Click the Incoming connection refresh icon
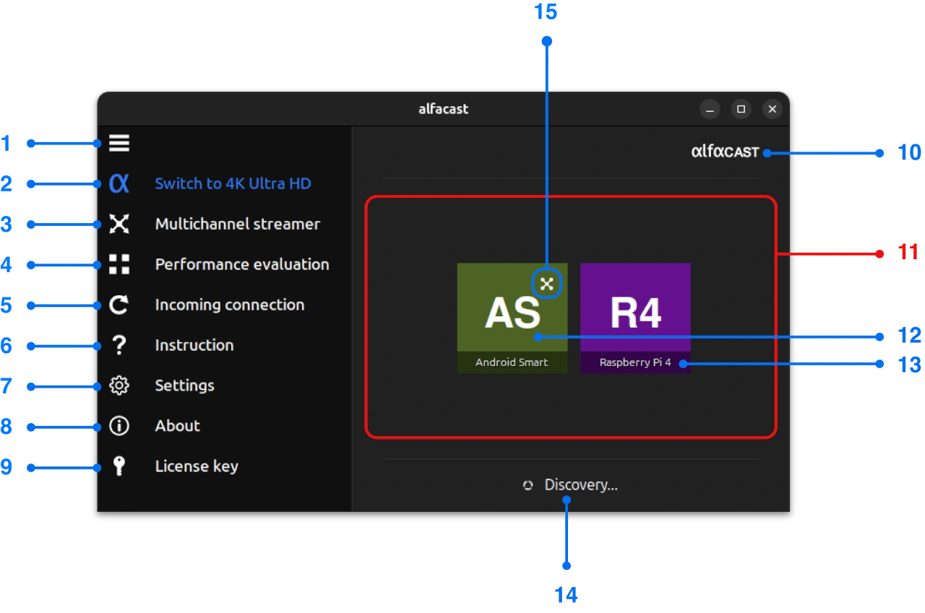Viewport: 925px width, 613px height. point(119,305)
